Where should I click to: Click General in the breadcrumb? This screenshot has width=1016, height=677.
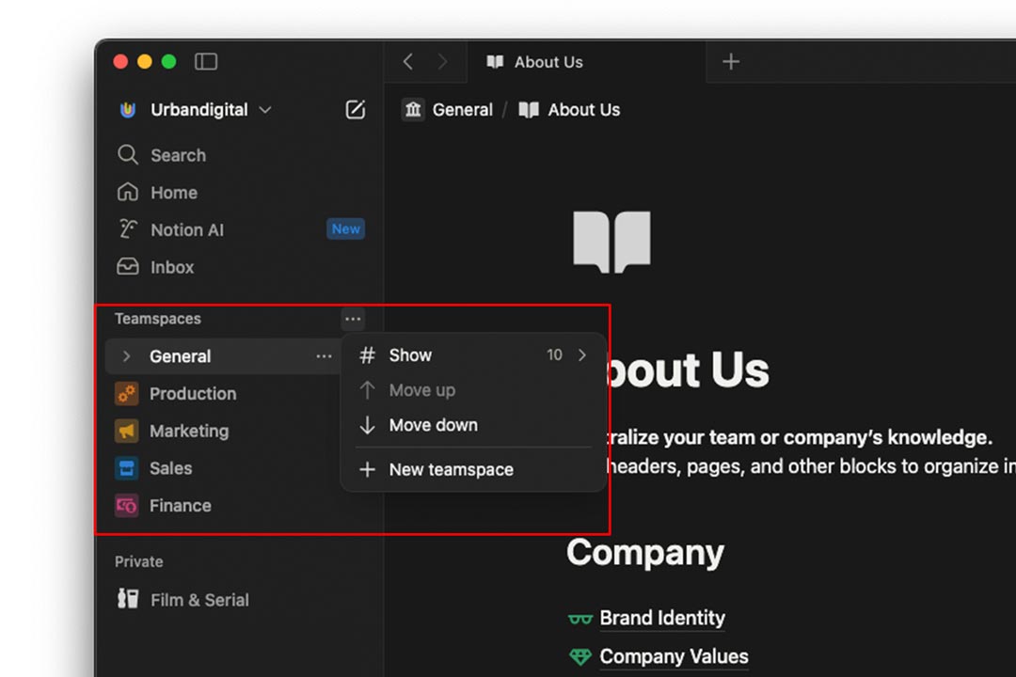click(x=463, y=109)
